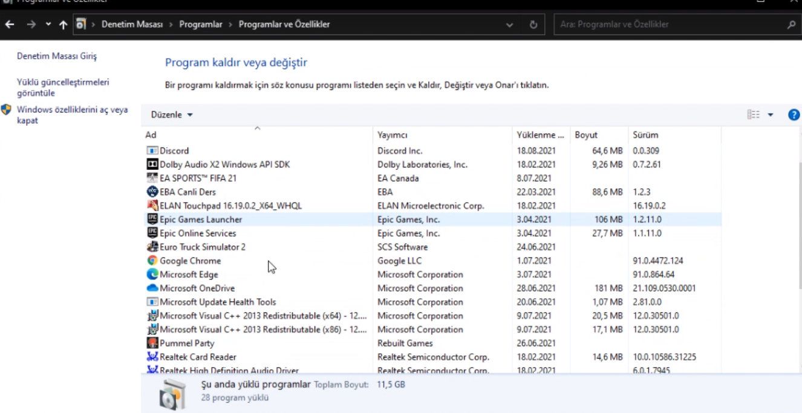Screen dimensions: 802x413
Task: Open Windows özelliklerini aç veya kapat
Action: pos(73,115)
